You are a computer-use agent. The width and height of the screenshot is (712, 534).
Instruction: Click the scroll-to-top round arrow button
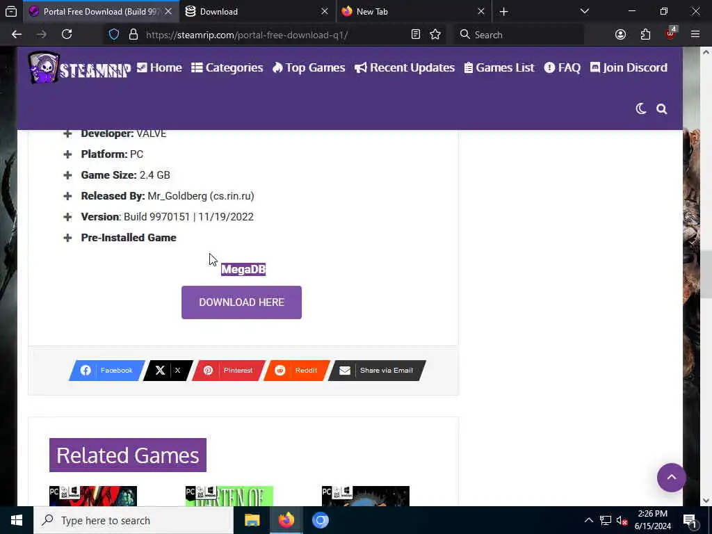pos(671,477)
